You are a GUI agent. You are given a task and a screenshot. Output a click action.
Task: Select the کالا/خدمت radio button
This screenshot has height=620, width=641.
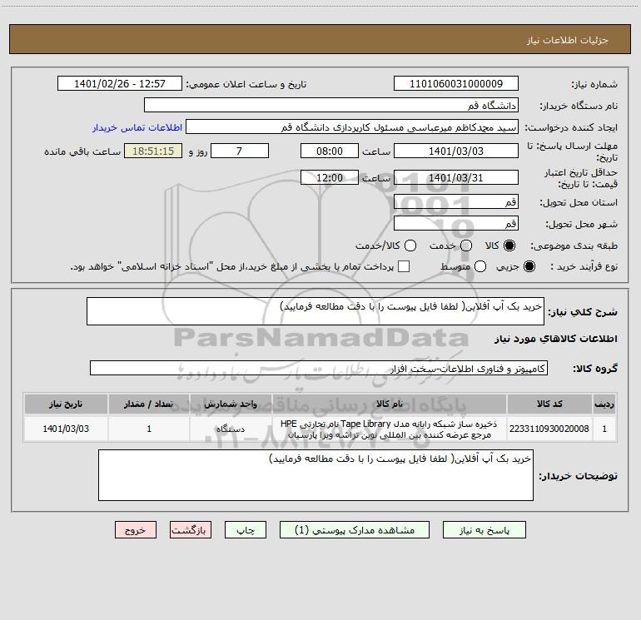(410, 246)
